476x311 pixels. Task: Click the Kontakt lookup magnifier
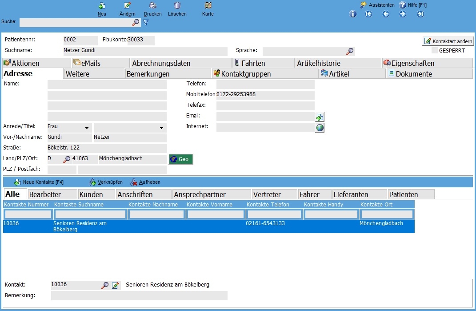[x=105, y=286]
